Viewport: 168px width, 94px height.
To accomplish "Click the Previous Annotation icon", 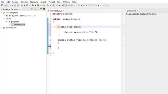I will point(84,5).
